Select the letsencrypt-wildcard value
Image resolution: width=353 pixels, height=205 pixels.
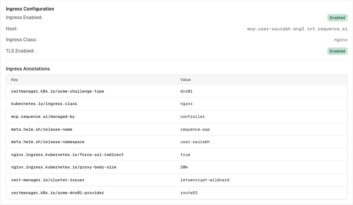click(204, 180)
